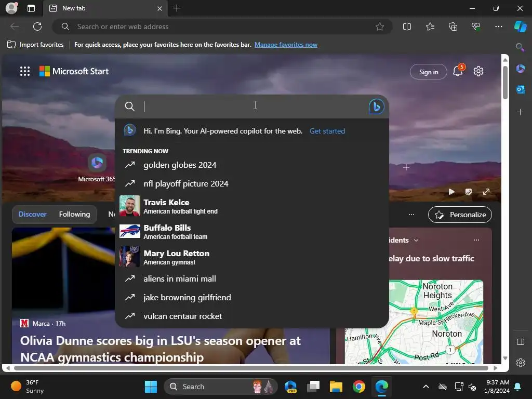The width and height of the screenshot is (532, 399).
Task: Open sidebar settings gear
Action: pos(520,363)
